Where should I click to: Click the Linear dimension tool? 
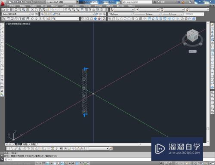[8, 149]
